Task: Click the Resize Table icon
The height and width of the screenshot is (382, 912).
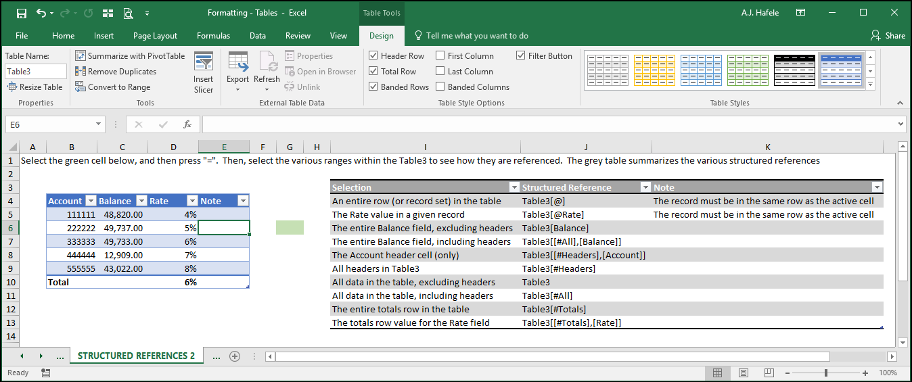Action: (x=12, y=87)
